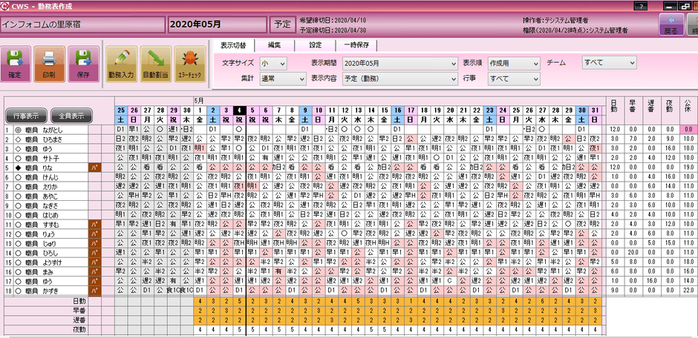Click the 保存 save icon
Image resolution: width=698 pixels, height=338 pixels.
82,64
